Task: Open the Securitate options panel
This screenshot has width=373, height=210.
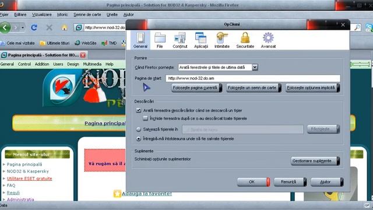Action: tap(245, 40)
